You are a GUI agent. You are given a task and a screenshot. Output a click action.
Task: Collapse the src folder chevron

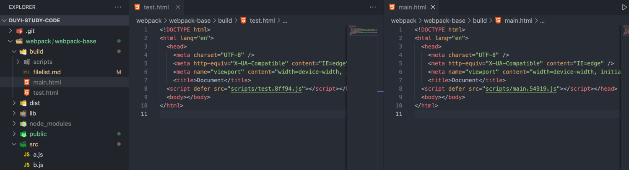pos(14,144)
